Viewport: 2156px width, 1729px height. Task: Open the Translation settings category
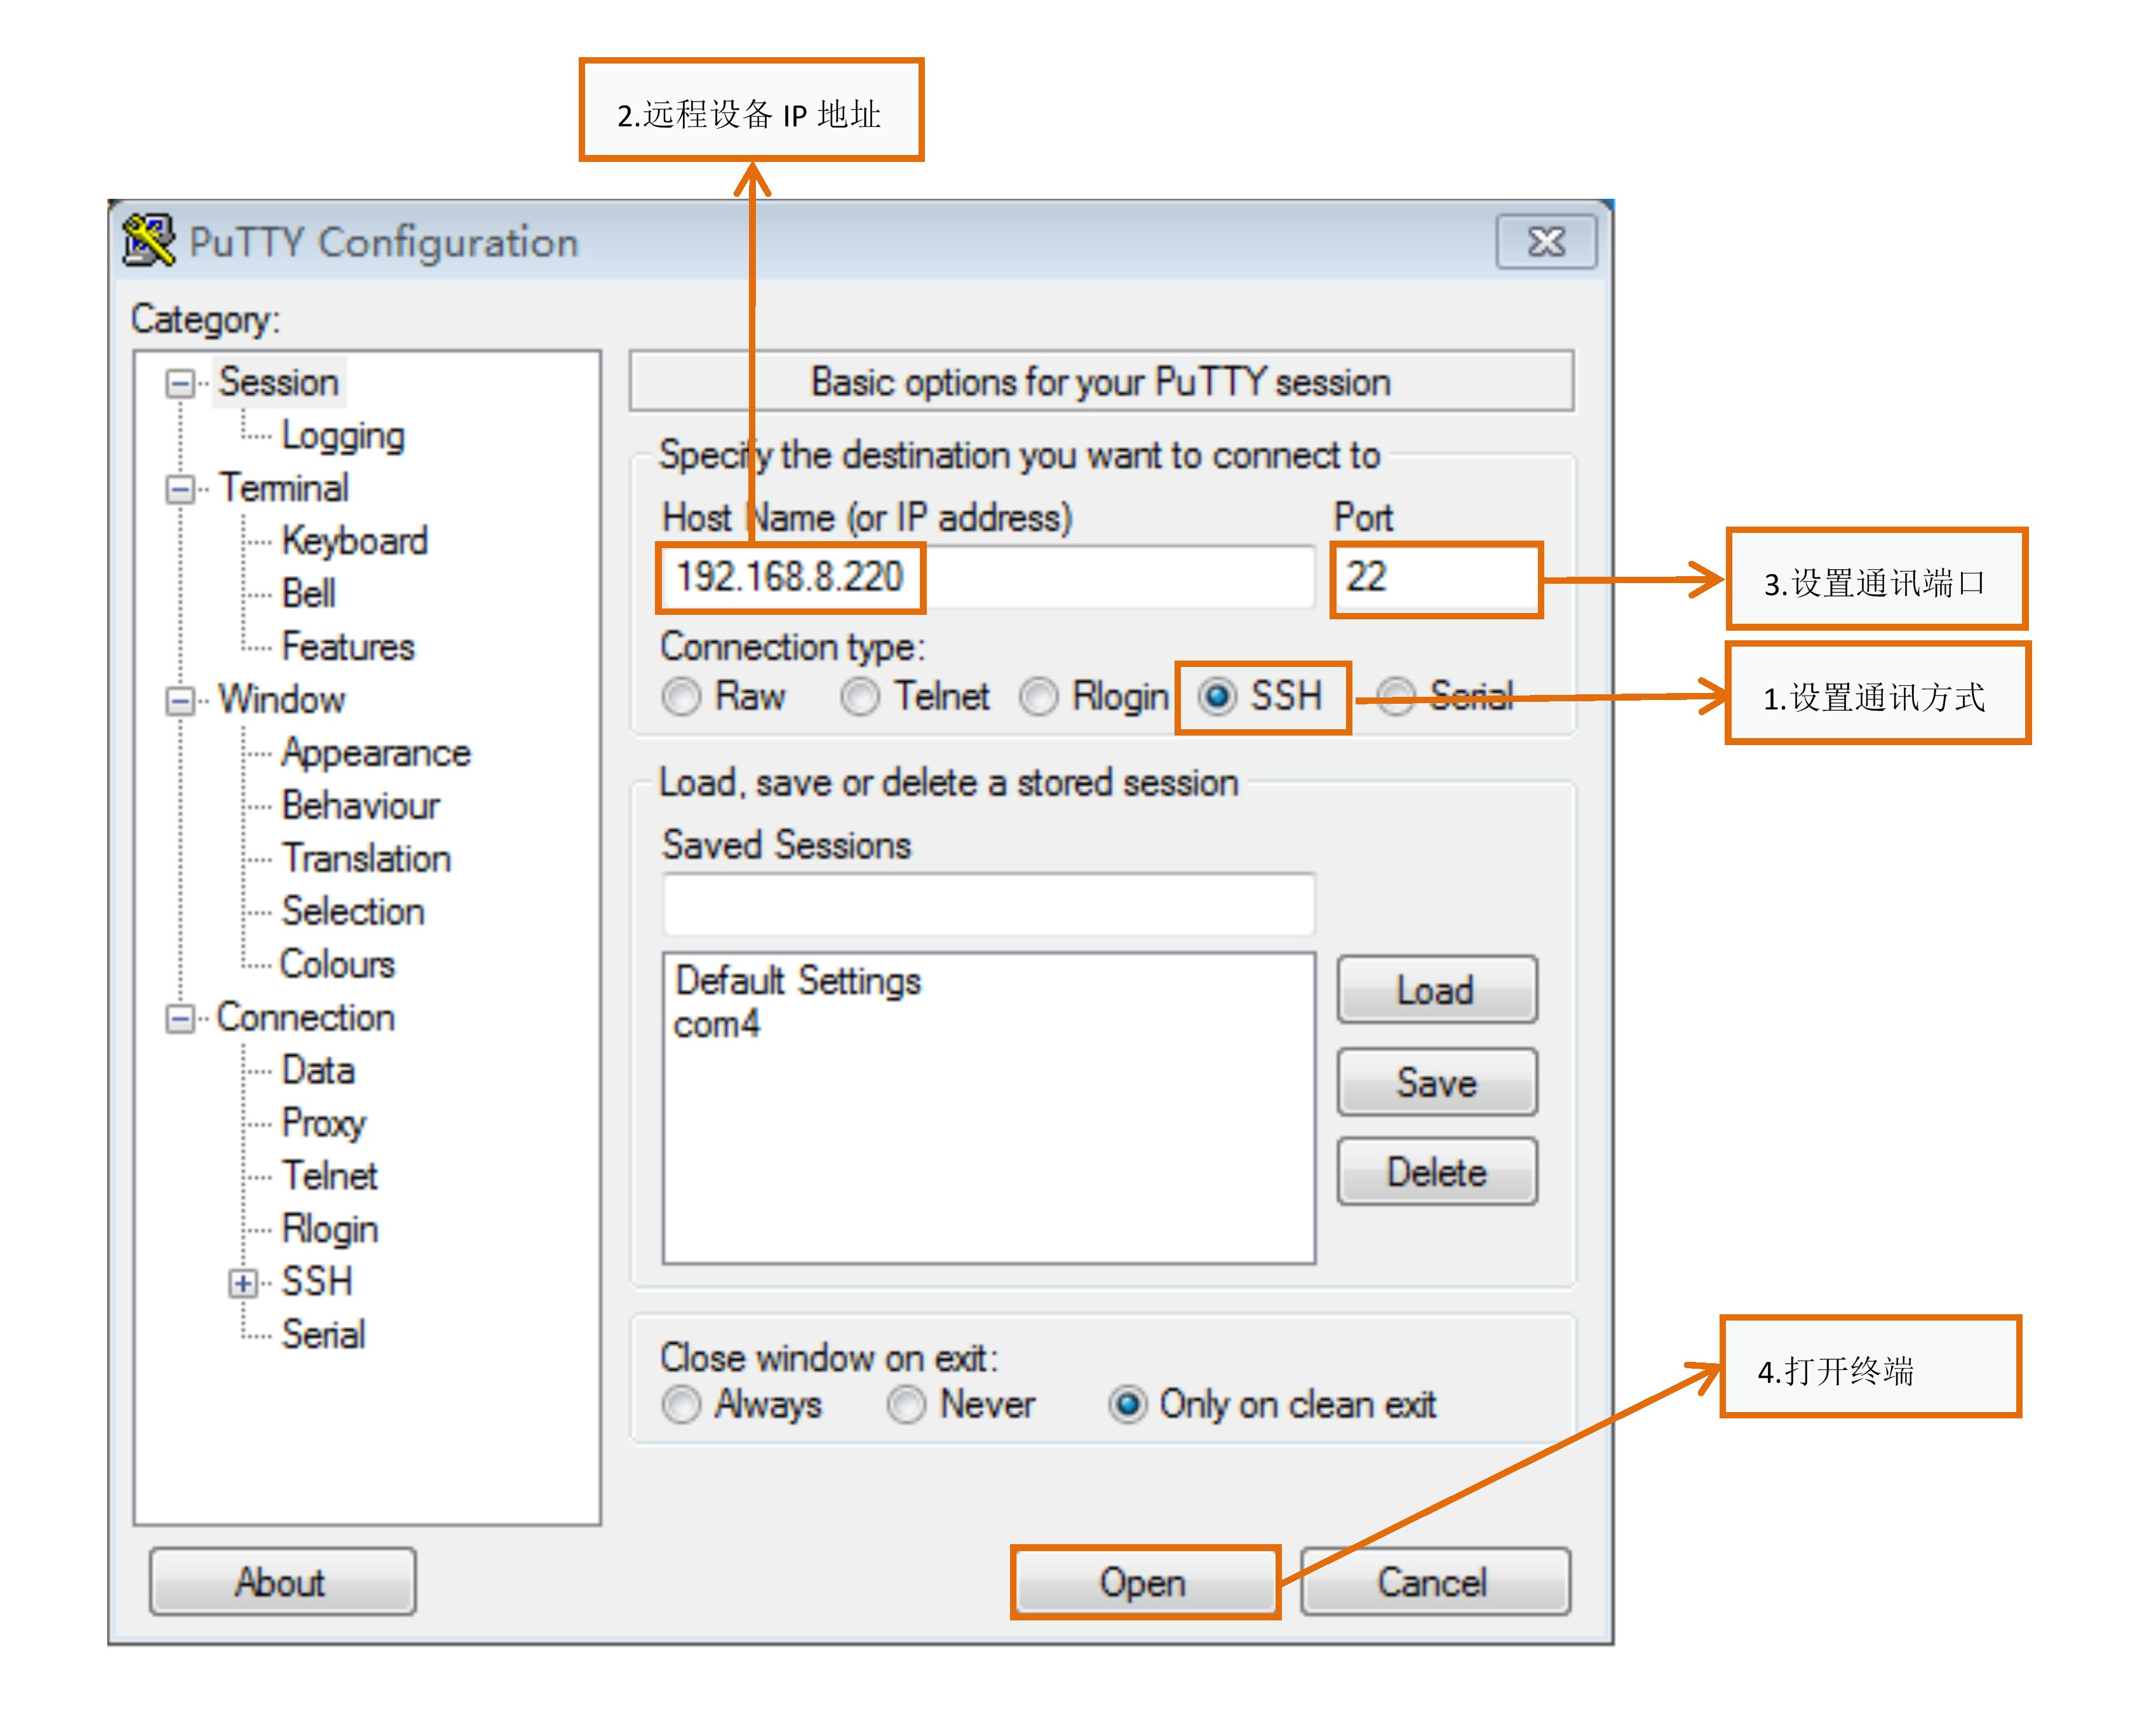pos(366,859)
